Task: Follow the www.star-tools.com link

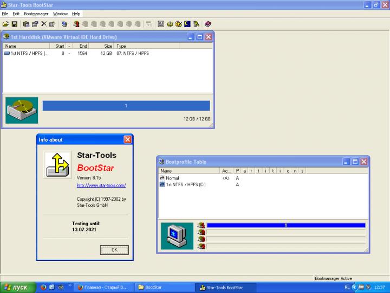Action: tap(101, 186)
